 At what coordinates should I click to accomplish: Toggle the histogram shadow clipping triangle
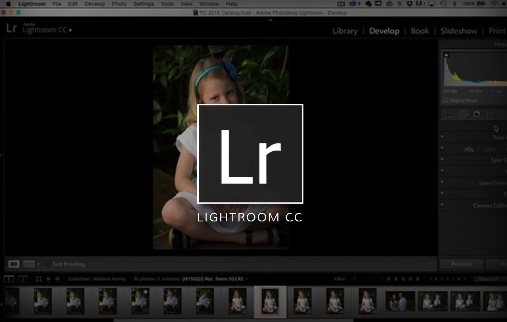[446, 55]
